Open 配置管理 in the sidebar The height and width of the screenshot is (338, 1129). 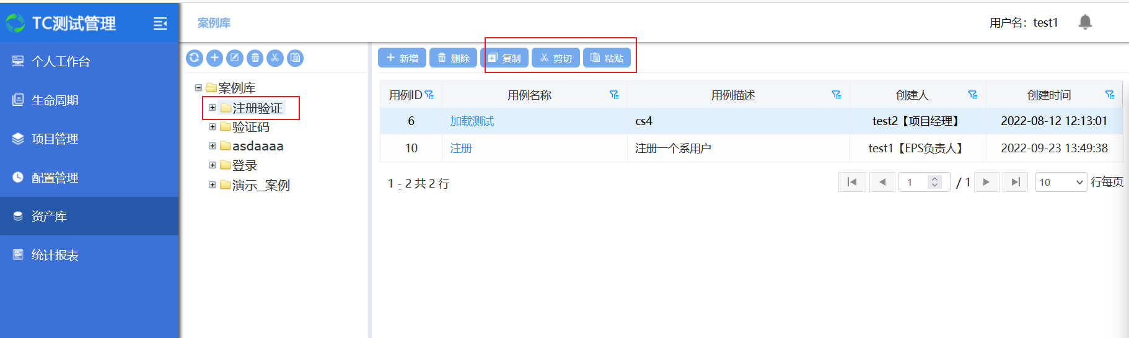coord(89,178)
